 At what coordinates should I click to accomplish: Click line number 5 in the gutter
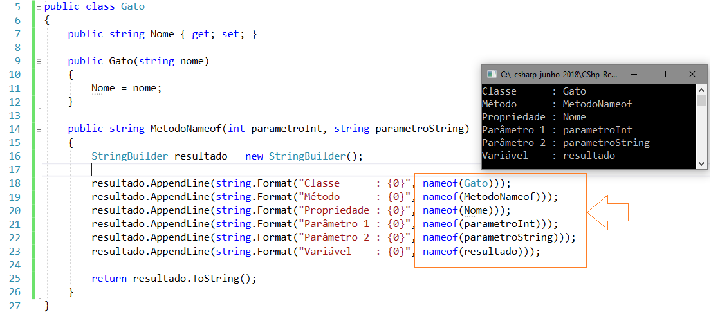[17, 7]
